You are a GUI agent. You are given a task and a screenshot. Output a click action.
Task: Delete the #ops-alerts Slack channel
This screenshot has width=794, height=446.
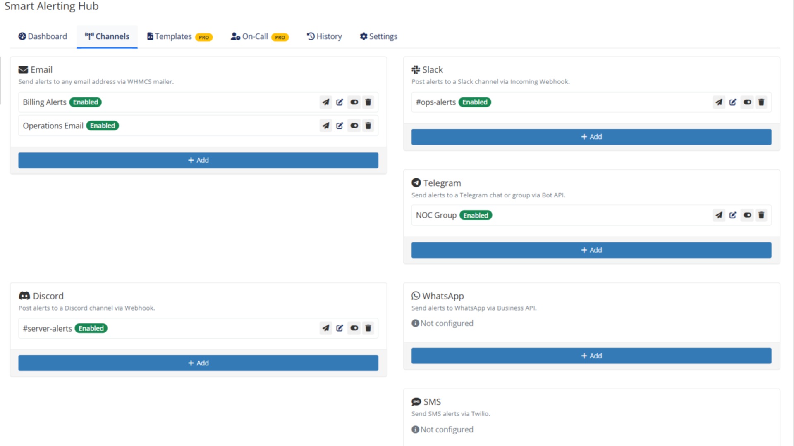point(761,102)
